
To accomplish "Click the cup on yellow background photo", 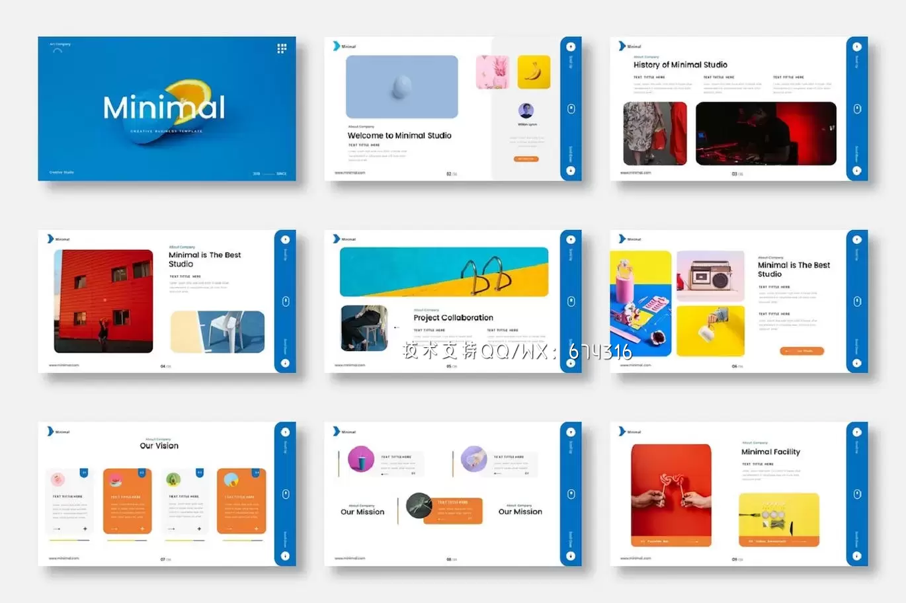I will tap(711, 331).
